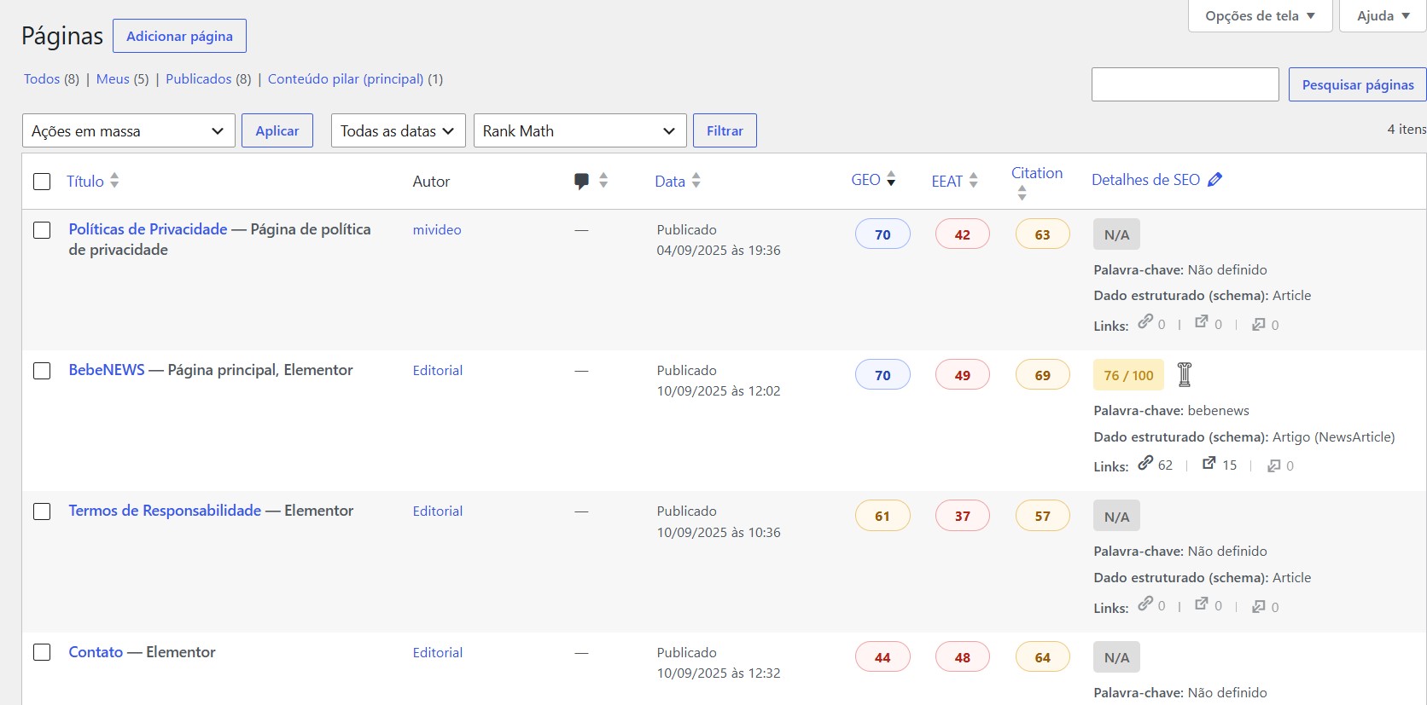Image resolution: width=1427 pixels, height=705 pixels.
Task: Click sort arrows next to GEO header
Action: pyautogui.click(x=891, y=179)
